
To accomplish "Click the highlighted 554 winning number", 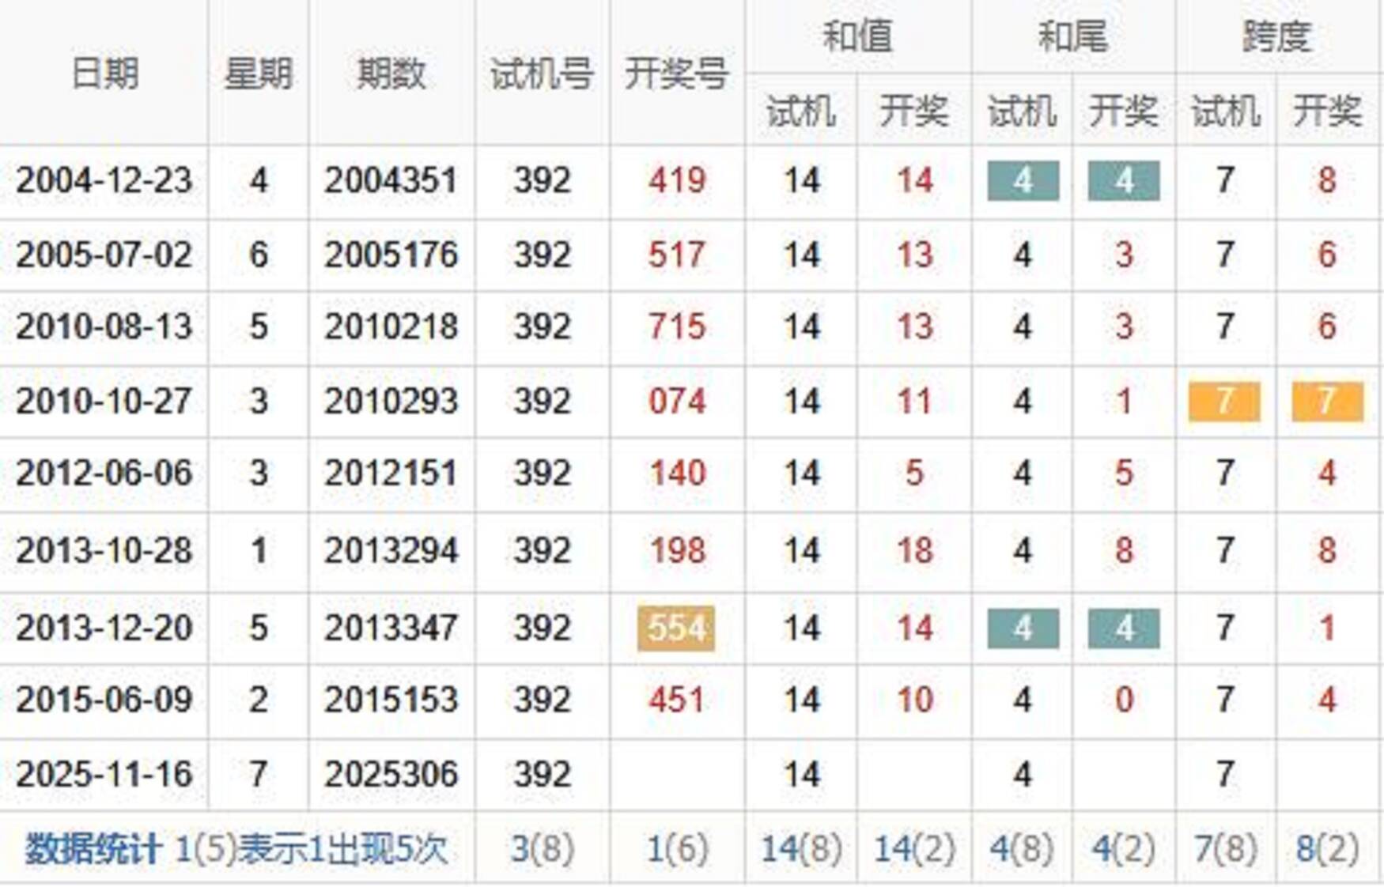I will coord(676,628).
